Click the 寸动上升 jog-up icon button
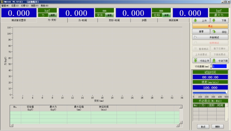 point(201,60)
